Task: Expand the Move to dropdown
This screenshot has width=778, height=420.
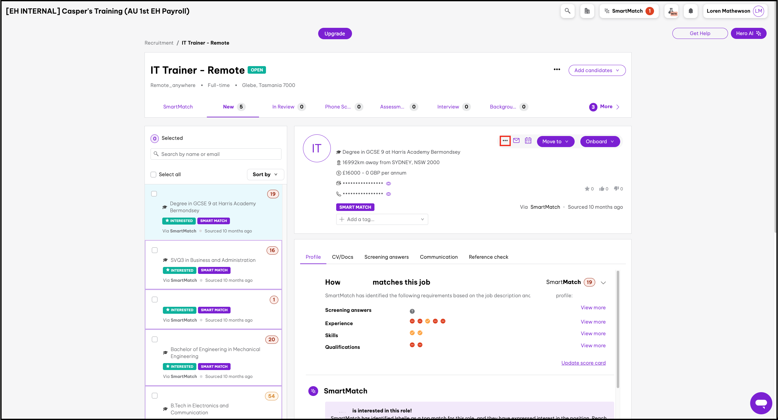Action: coord(555,141)
